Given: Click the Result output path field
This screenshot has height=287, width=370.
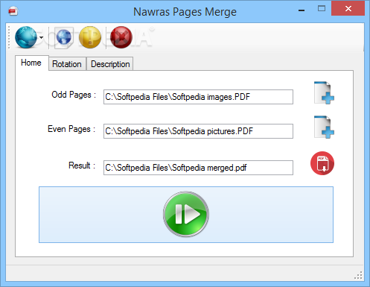Looking at the screenshot, I should click(198, 168).
